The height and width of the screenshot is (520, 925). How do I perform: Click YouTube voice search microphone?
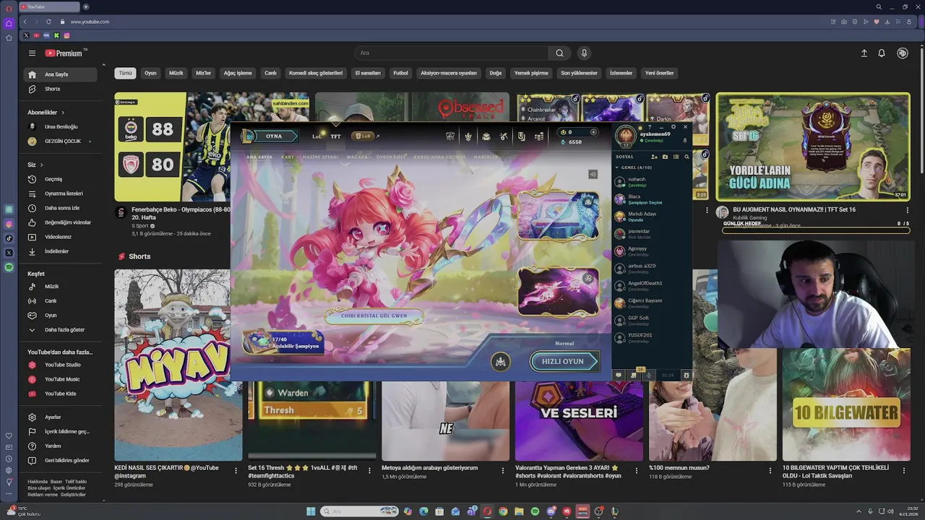pyautogui.click(x=584, y=53)
